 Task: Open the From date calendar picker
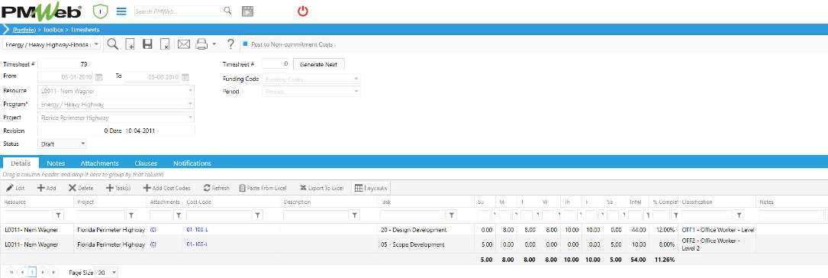pos(98,77)
